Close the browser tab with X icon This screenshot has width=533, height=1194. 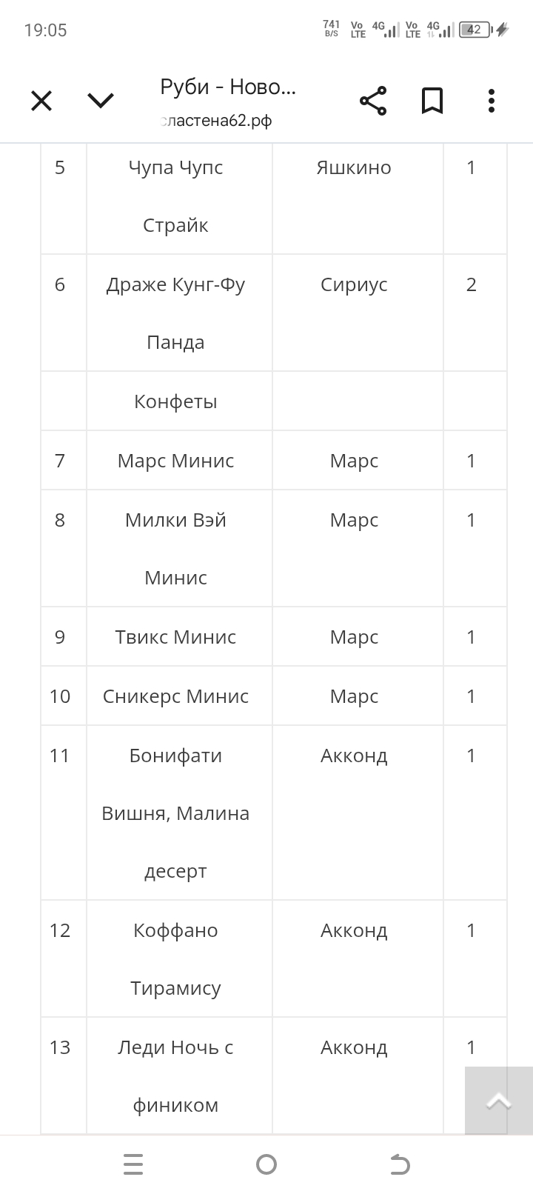(x=41, y=101)
